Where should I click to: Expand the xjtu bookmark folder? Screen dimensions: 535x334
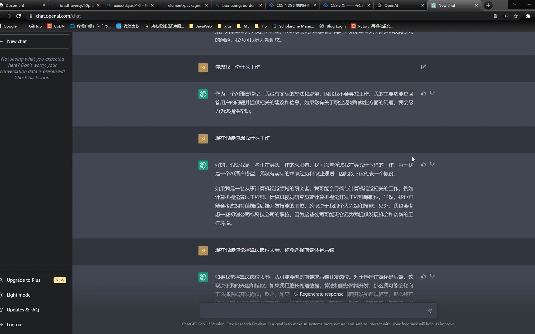coord(224,26)
